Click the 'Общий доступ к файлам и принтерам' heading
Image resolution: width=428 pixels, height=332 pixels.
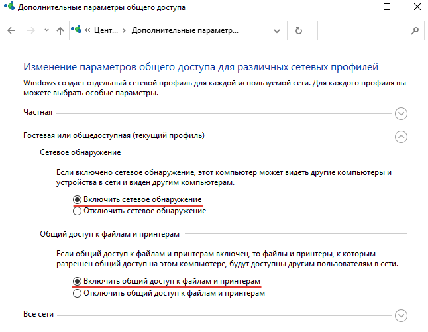[110, 234]
